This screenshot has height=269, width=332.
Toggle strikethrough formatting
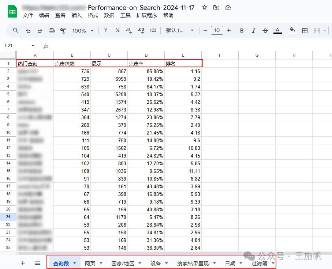pos(265,31)
